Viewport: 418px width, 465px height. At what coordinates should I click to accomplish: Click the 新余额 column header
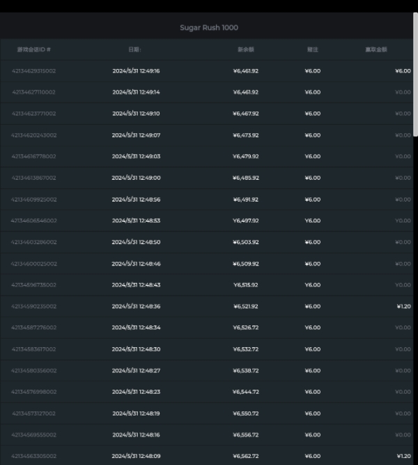click(x=245, y=49)
